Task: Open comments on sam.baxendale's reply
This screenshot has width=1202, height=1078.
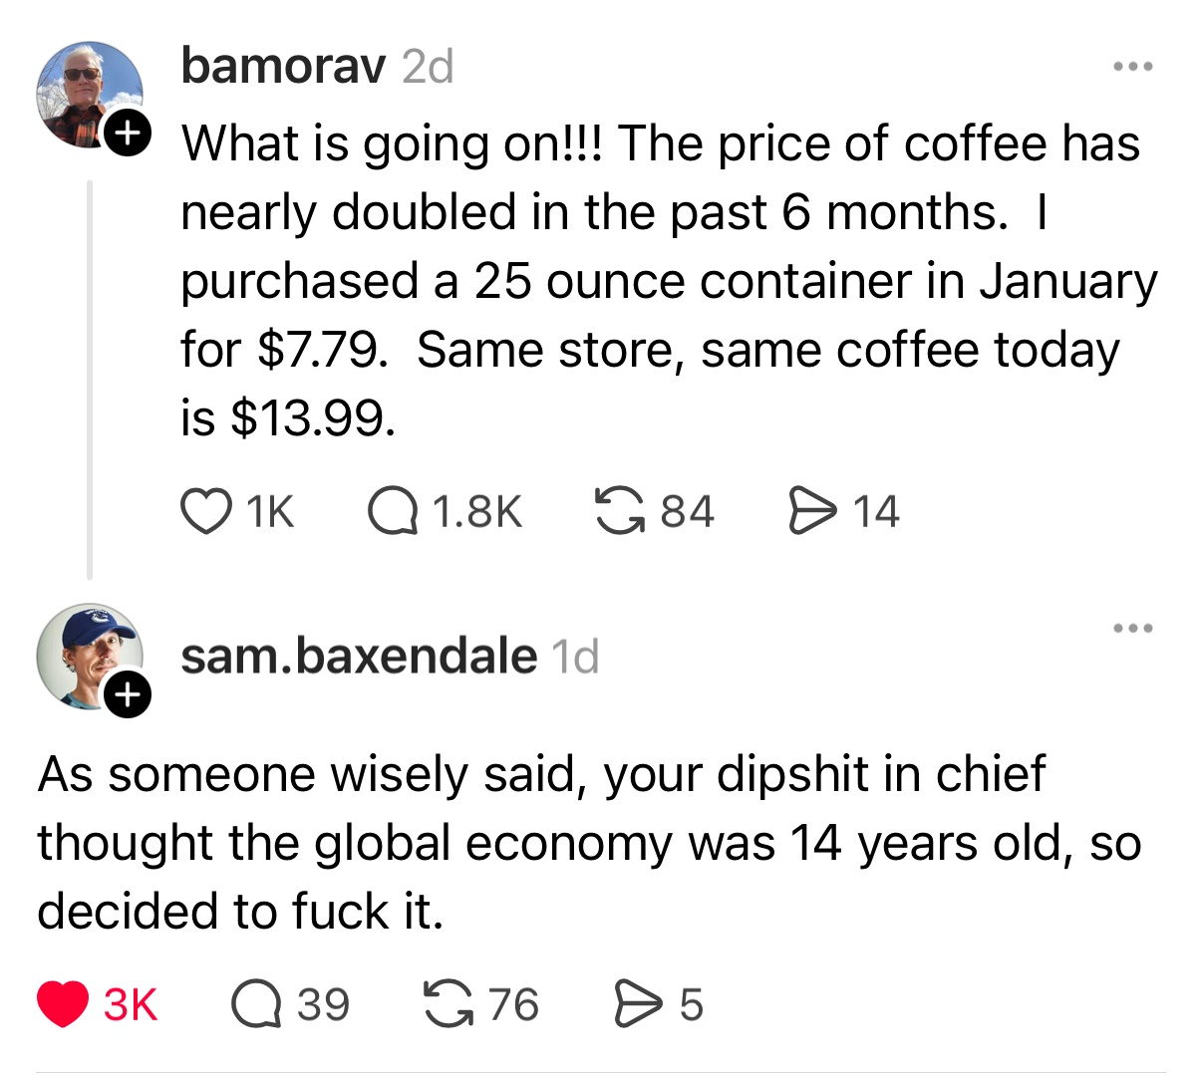Action: point(254,1003)
